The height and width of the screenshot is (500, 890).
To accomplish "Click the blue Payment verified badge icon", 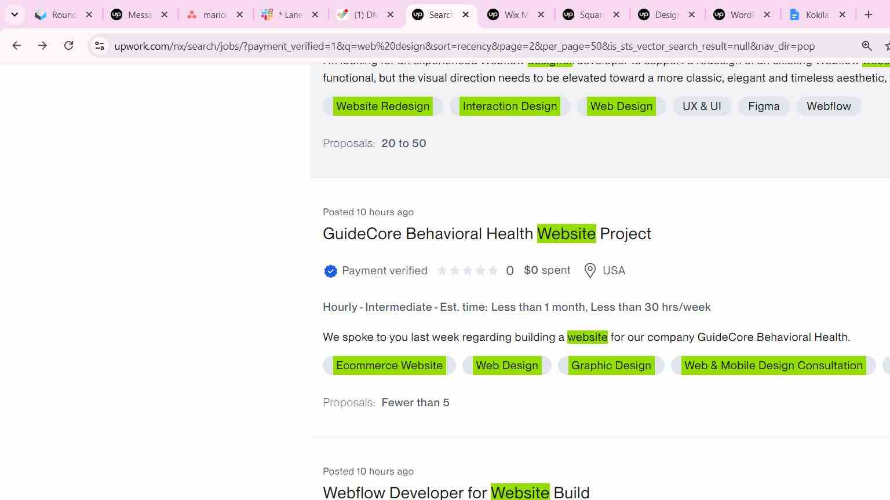I will pos(330,271).
